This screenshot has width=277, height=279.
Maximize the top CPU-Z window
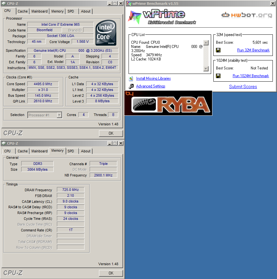coord(115,4)
